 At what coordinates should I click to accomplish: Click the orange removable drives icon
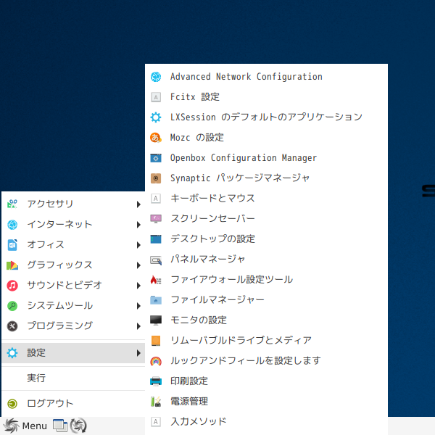[x=156, y=341]
